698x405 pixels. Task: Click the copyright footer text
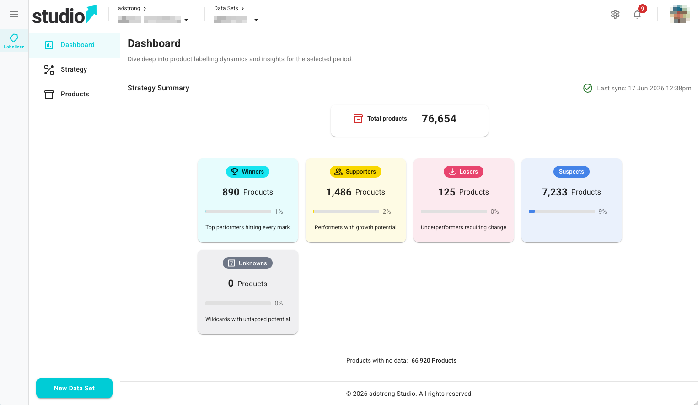click(409, 394)
